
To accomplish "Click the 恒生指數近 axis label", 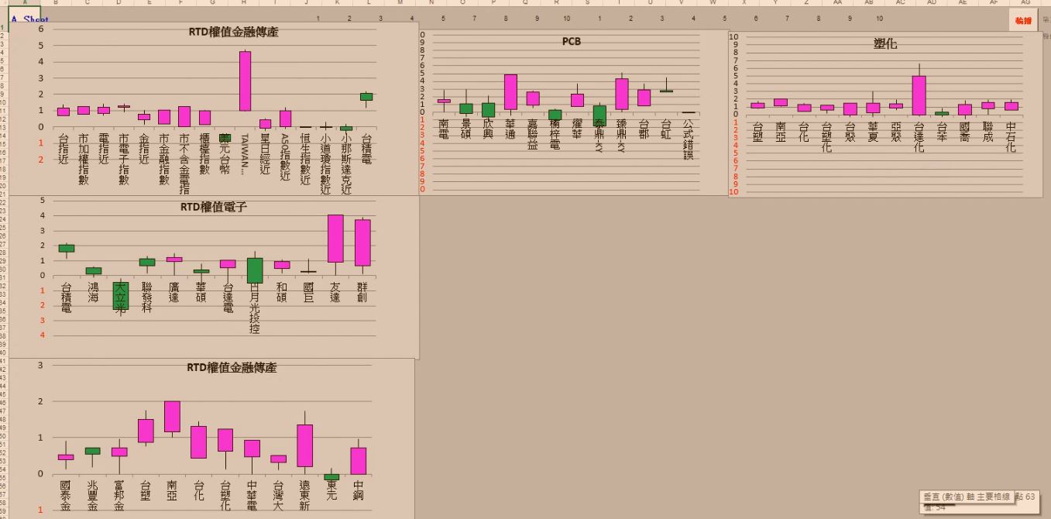I will [x=305, y=159].
